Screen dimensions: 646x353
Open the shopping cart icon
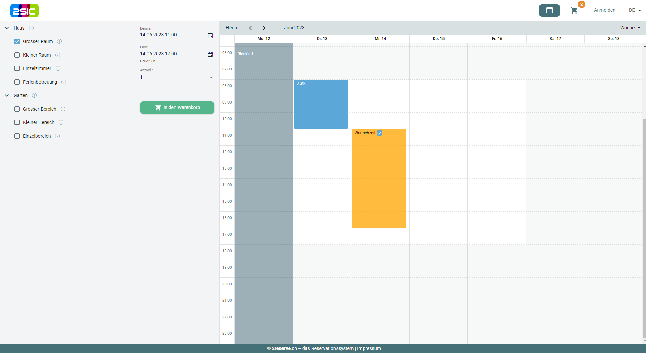pos(574,10)
